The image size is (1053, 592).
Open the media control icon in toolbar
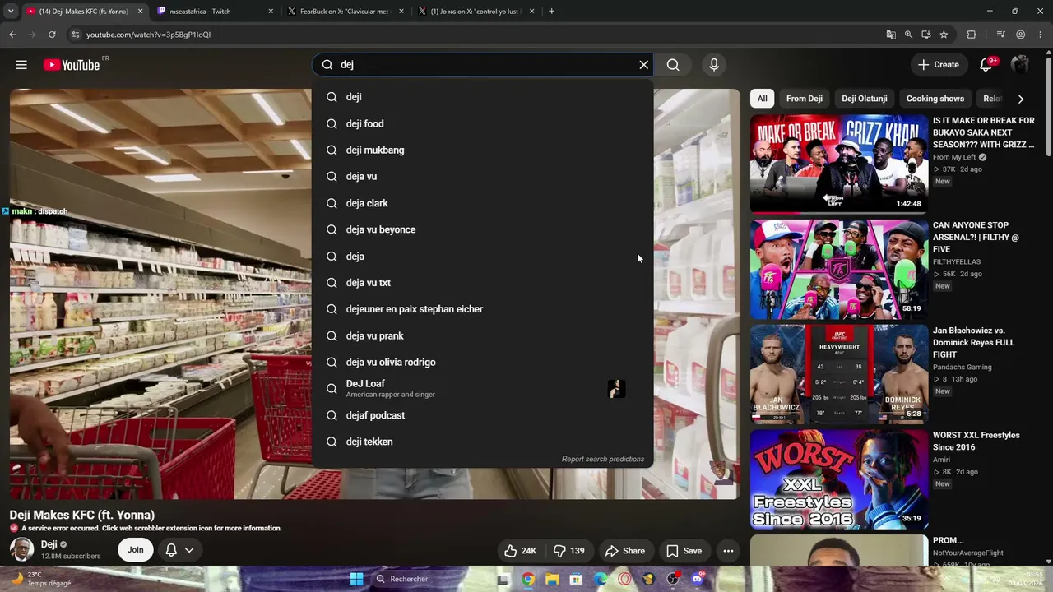pos(1000,35)
